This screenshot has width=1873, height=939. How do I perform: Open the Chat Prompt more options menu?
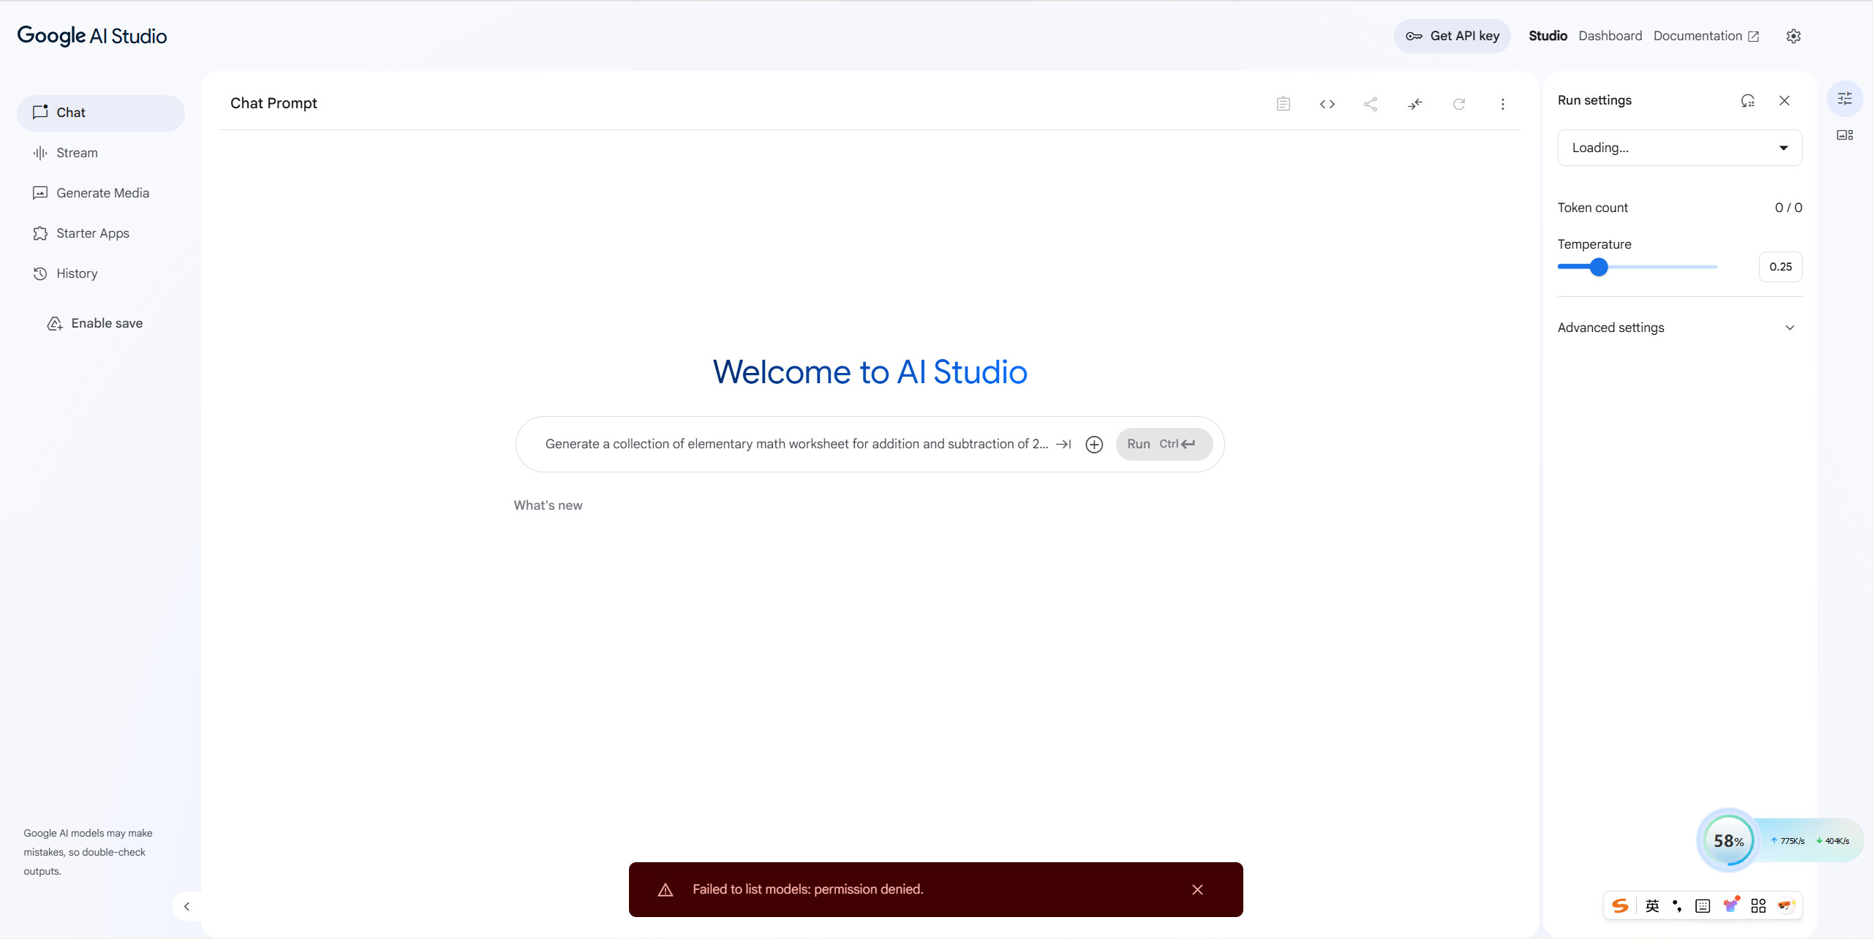pyautogui.click(x=1502, y=104)
